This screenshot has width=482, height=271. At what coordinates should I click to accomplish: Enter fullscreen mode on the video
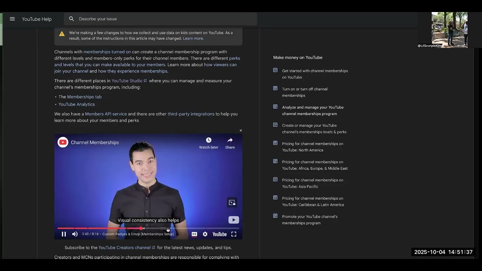234,234
